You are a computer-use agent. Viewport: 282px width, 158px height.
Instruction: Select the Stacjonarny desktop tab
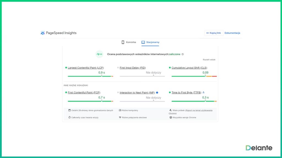click(x=150, y=42)
